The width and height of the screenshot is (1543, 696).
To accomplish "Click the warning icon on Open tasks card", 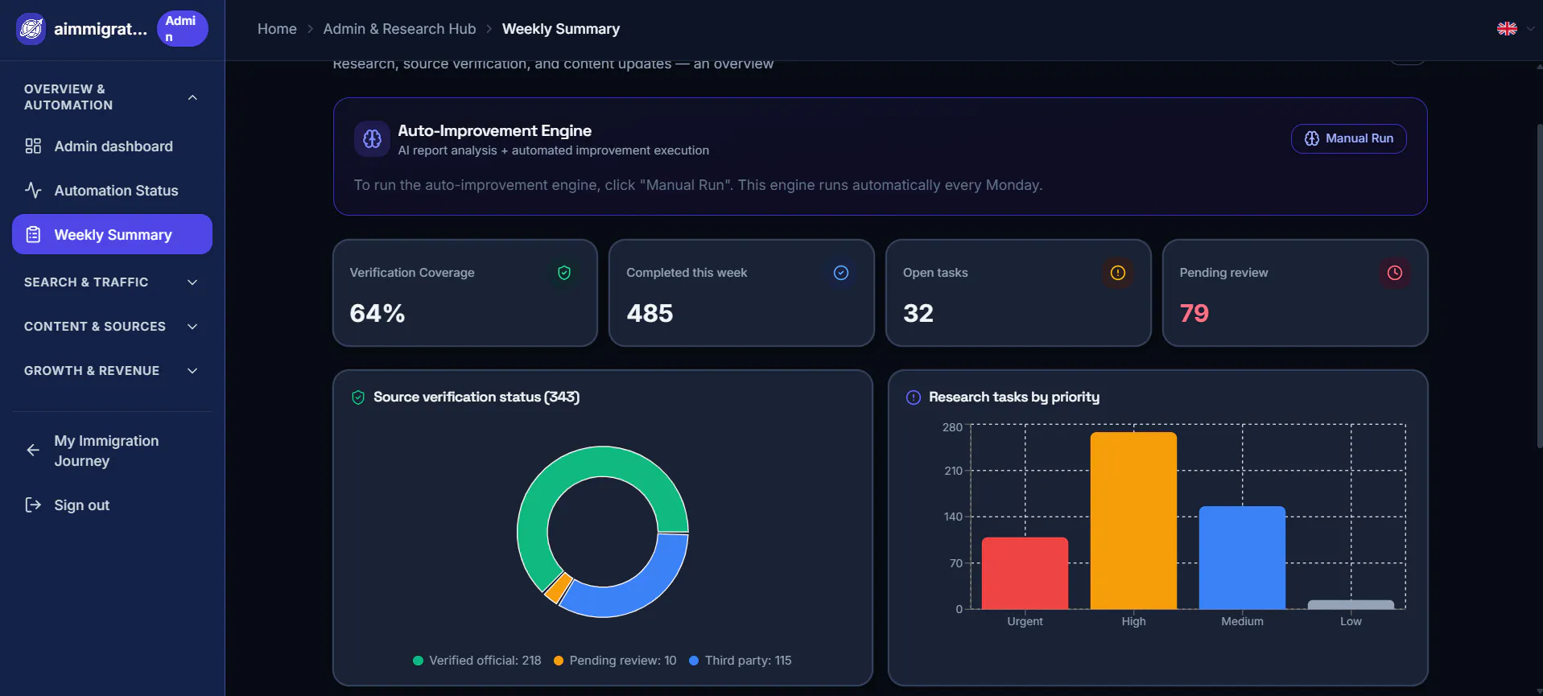I will [1118, 273].
